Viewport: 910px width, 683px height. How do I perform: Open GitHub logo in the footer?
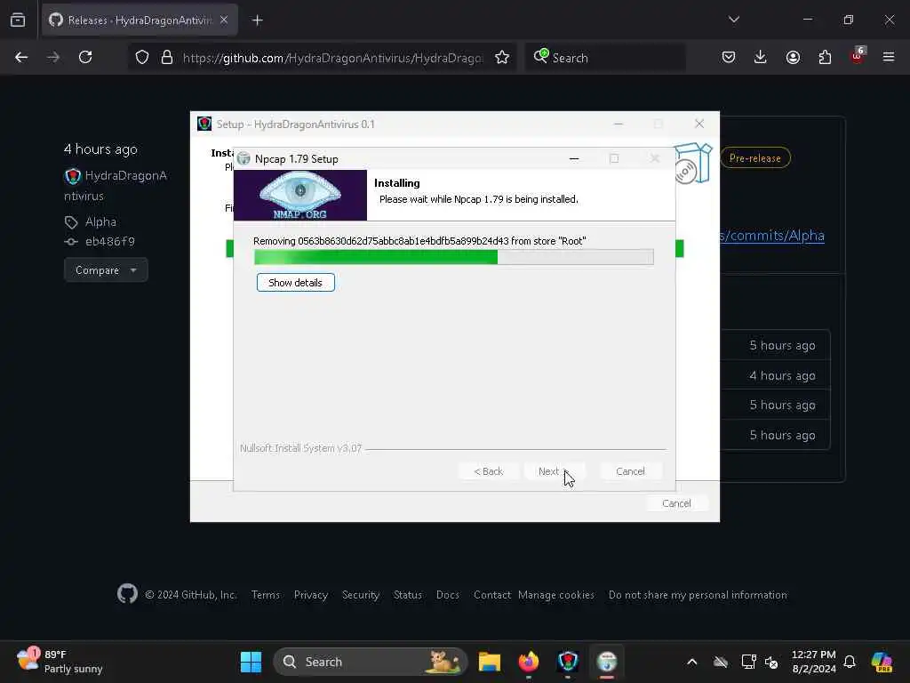[x=127, y=594]
